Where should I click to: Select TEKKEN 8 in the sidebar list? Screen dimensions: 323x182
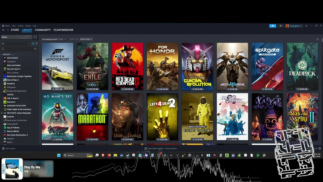click(x=11, y=62)
